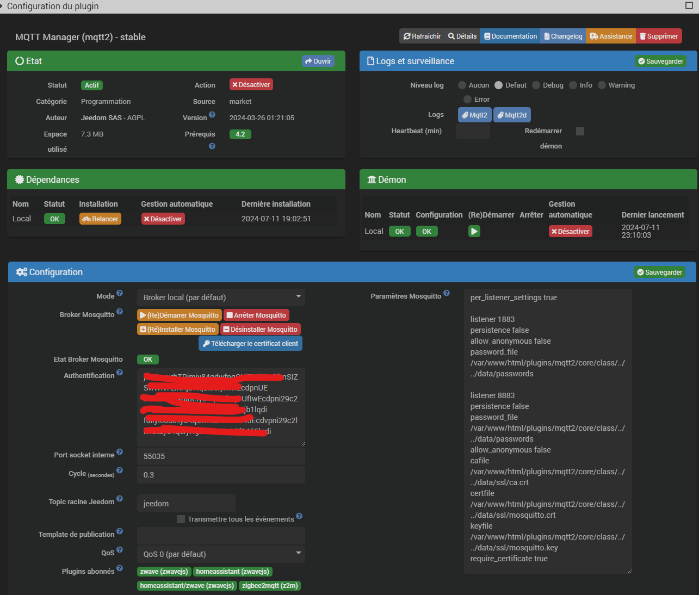
Task: Click the Topic racine Jeedom field
Action: [x=186, y=503]
